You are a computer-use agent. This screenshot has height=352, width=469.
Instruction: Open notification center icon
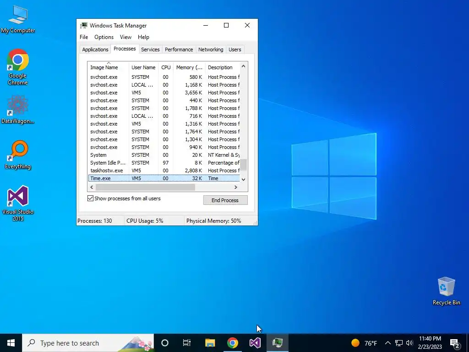pos(455,343)
